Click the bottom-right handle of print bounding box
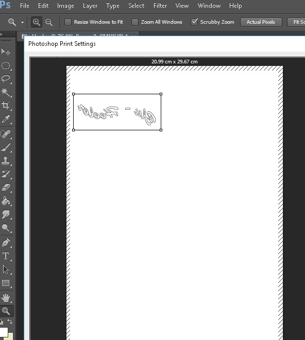The width and height of the screenshot is (305, 340). 161,130
